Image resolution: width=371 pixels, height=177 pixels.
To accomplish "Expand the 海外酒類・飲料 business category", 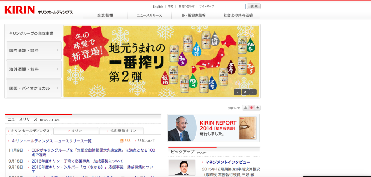I will coord(34,69).
